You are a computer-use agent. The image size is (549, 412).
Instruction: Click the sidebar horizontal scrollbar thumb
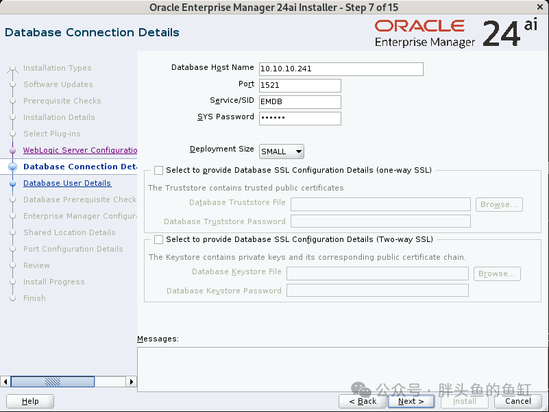pyautogui.click(x=53, y=382)
